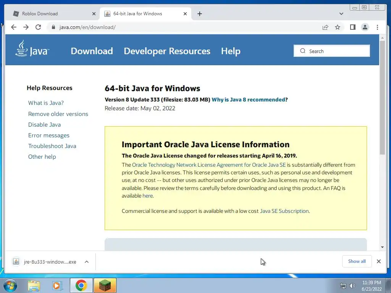Open the 'Remove older versions' link

point(58,114)
